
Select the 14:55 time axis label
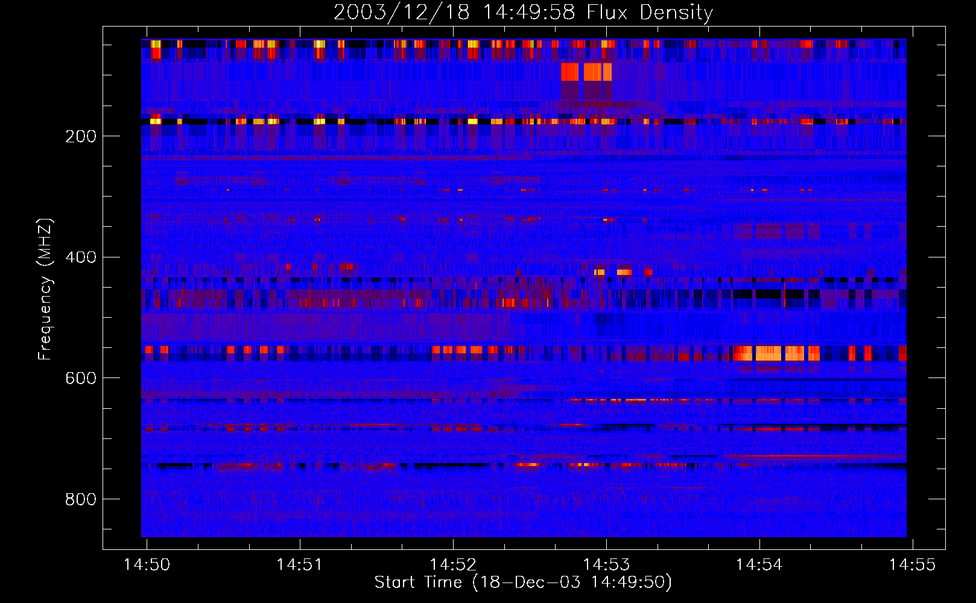click(x=913, y=564)
